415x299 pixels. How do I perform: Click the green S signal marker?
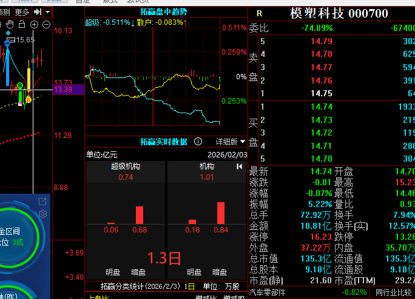20,85
